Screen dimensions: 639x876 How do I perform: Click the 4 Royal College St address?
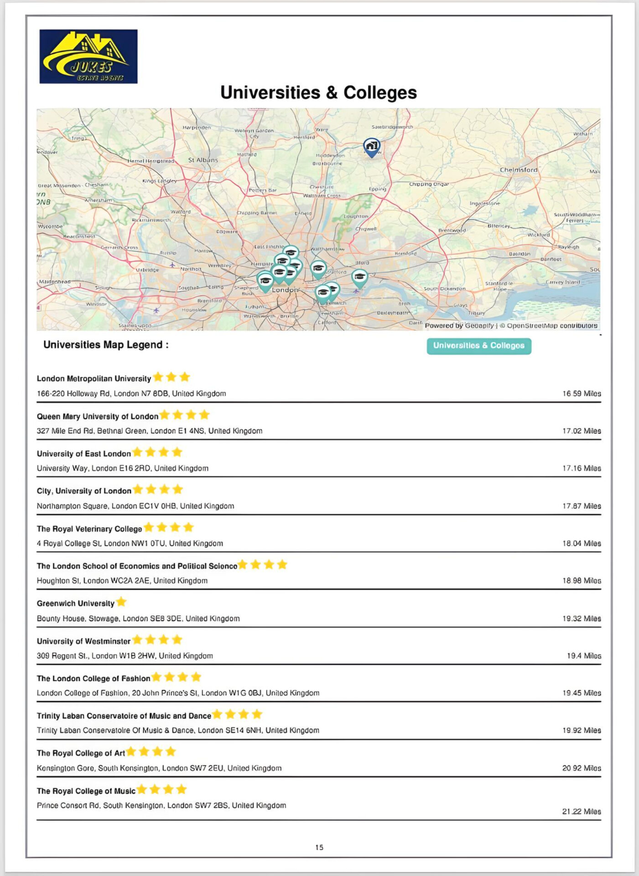130,544
